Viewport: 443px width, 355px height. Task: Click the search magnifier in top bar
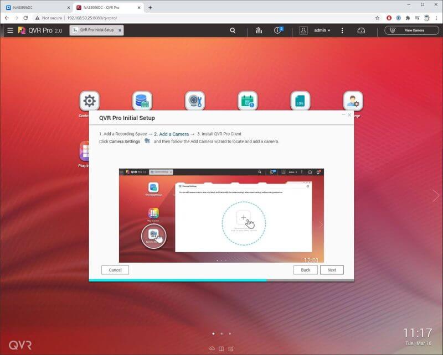tap(234, 30)
